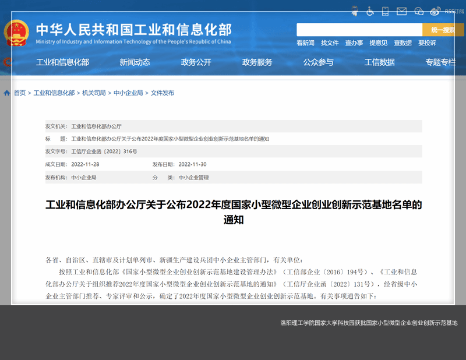Open the WeChat icon in header
Image resolution: width=466 pixels, height=360 pixels.
(418, 11)
